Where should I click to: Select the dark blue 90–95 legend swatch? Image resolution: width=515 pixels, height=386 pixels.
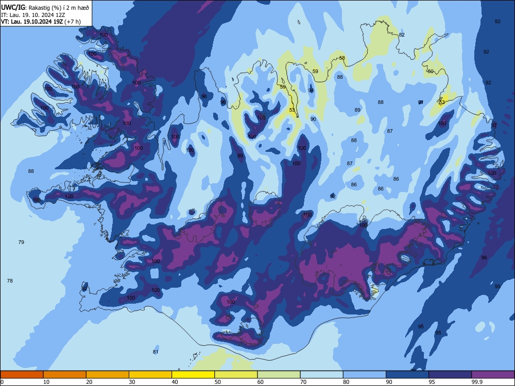click(x=407, y=375)
